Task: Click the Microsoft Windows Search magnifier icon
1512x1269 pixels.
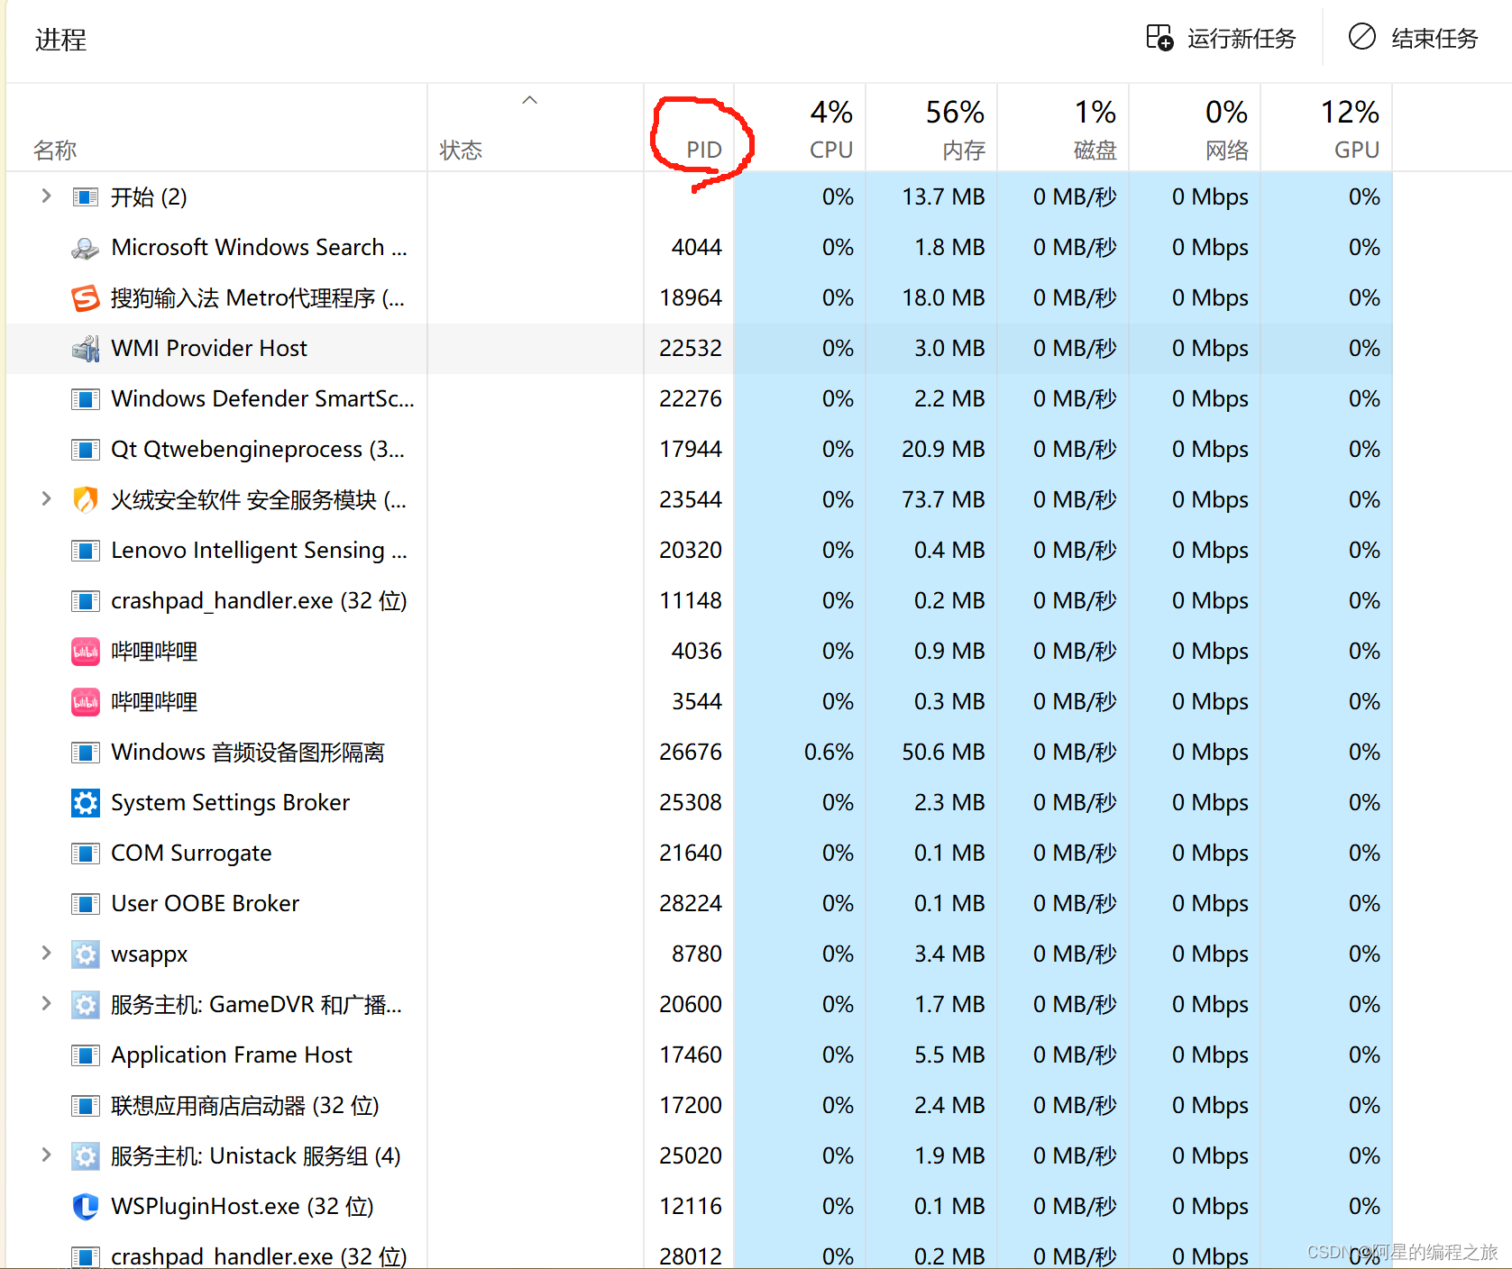Action: [85, 248]
